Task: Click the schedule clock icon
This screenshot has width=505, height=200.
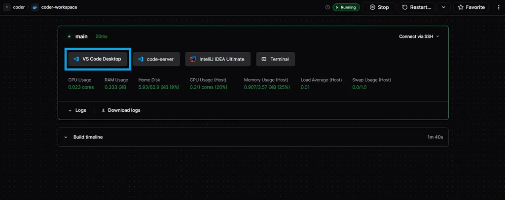Action: coord(327,7)
